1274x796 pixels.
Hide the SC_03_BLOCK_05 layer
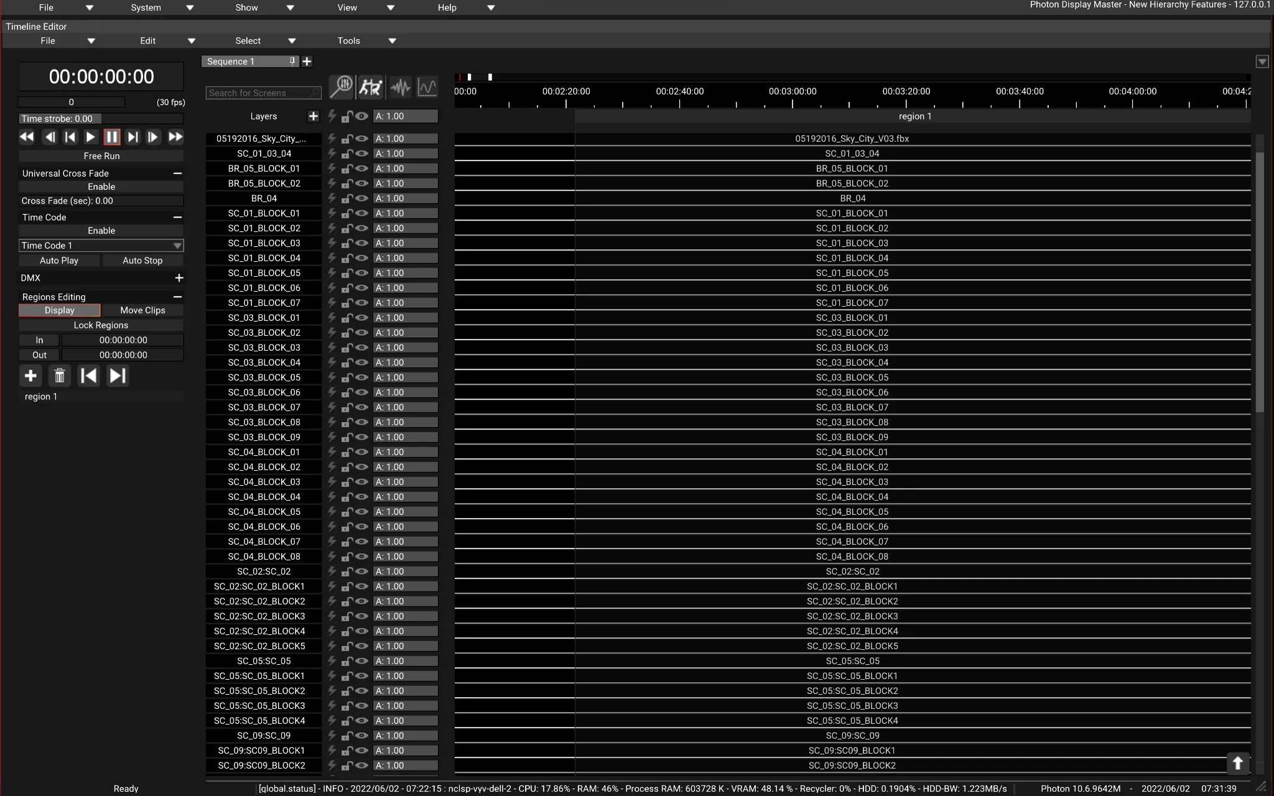pos(361,377)
